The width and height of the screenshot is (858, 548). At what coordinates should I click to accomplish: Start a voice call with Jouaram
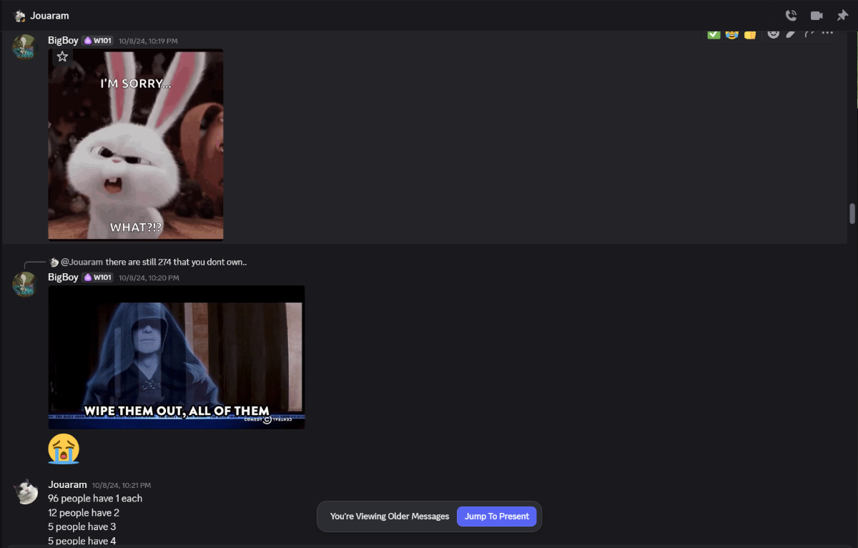point(791,16)
